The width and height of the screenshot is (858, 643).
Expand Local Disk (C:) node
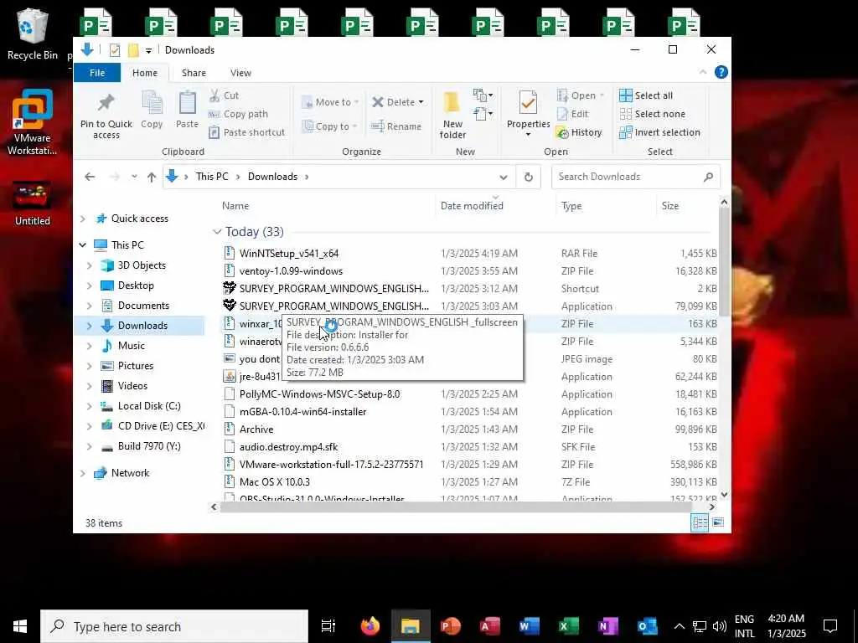(x=89, y=406)
